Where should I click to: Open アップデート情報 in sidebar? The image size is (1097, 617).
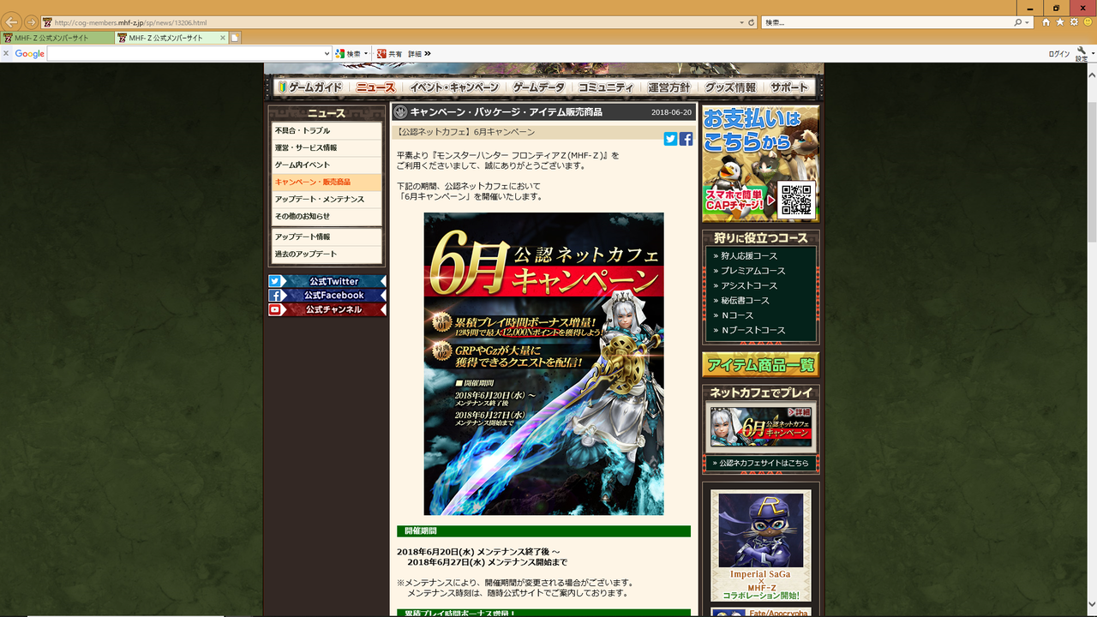[x=327, y=237]
